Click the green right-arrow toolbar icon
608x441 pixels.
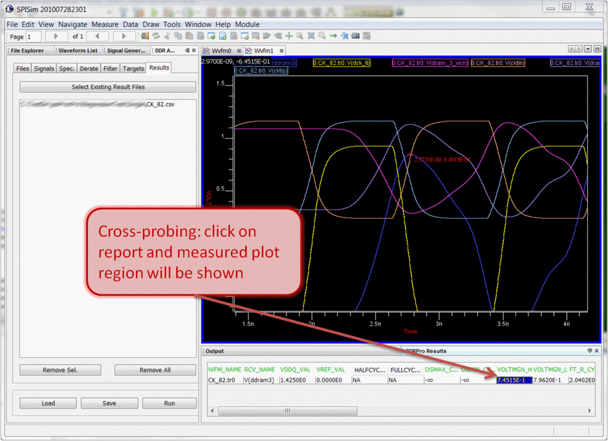(x=333, y=36)
